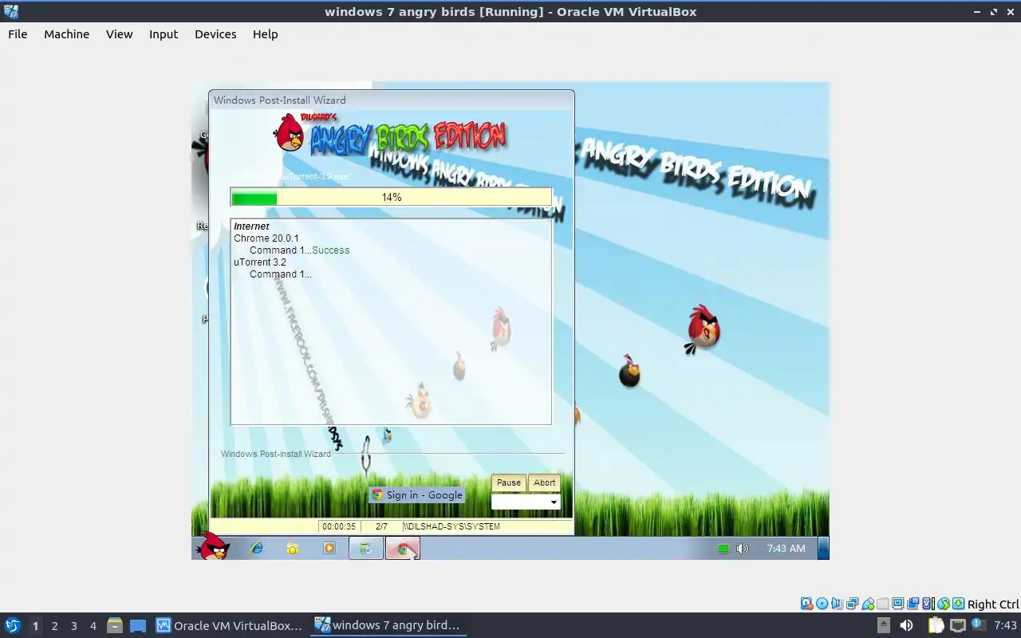Open the Input menu
This screenshot has width=1021, height=638.
tap(164, 34)
